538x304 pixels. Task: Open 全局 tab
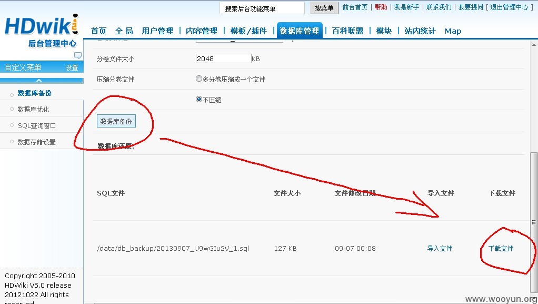pyautogui.click(x=124, y=31)
